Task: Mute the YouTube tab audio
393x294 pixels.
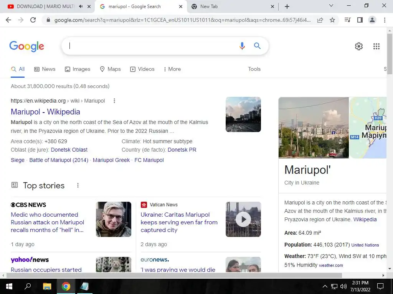Action: [x=81, y=7]
